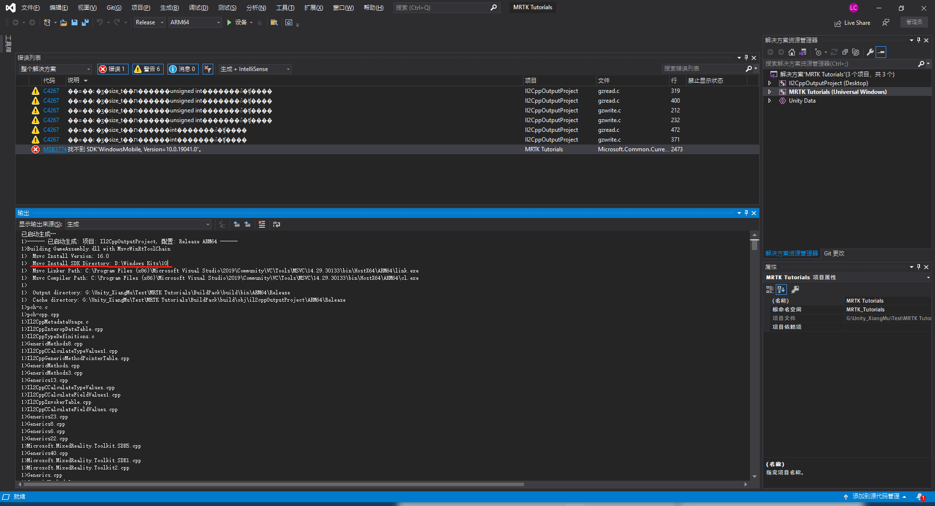This screenshot has width=935, height=506.
Task: Switch to the Git 更改 tab
Action: (834, 253)
